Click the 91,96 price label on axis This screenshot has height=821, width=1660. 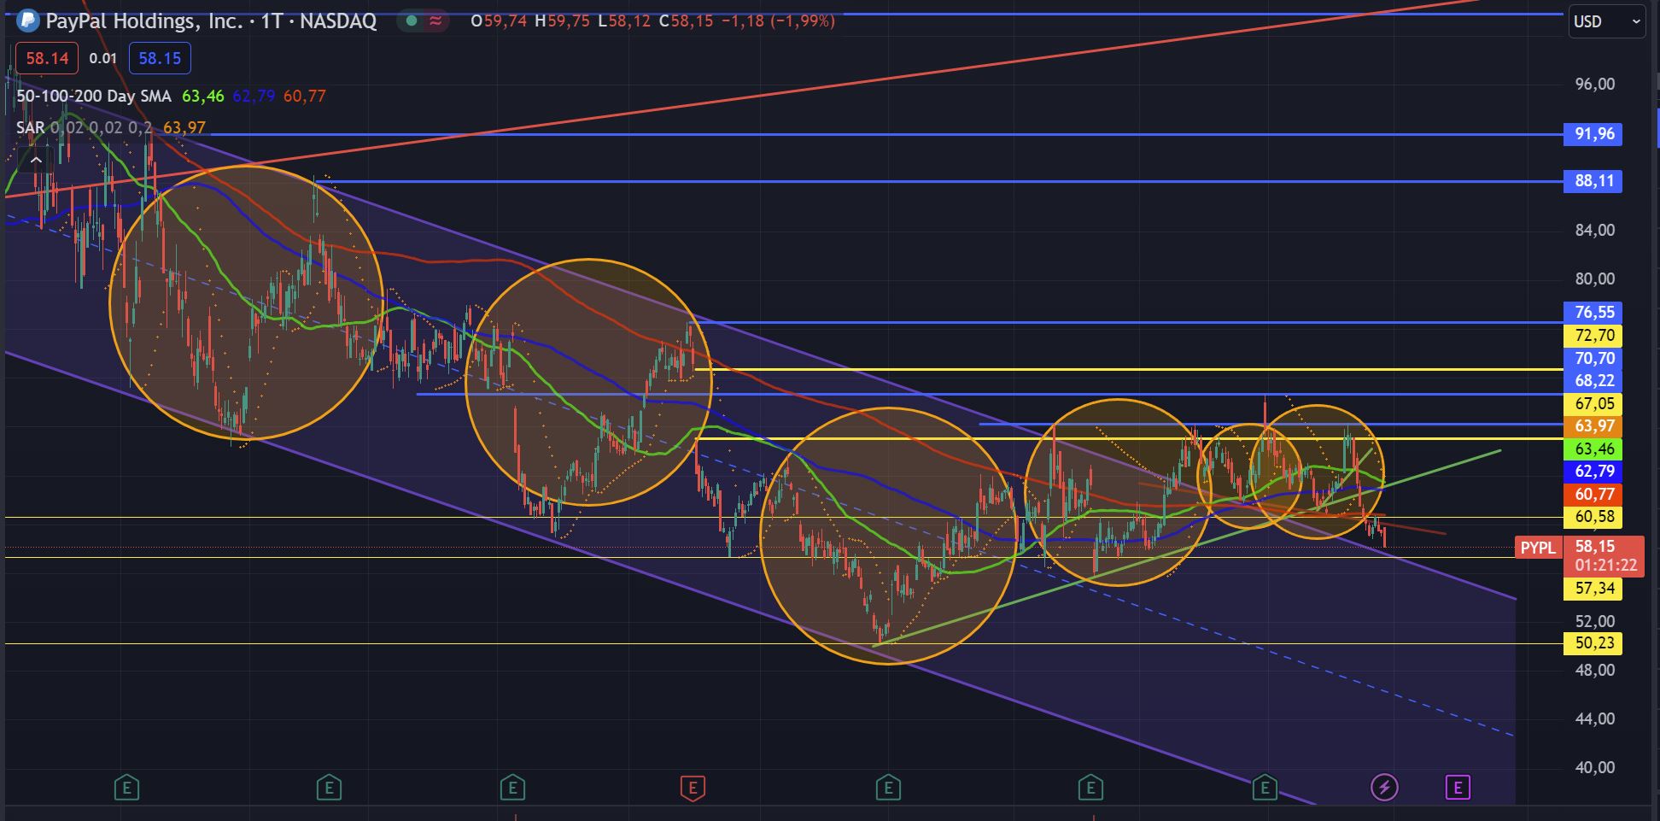[1593, 134]
